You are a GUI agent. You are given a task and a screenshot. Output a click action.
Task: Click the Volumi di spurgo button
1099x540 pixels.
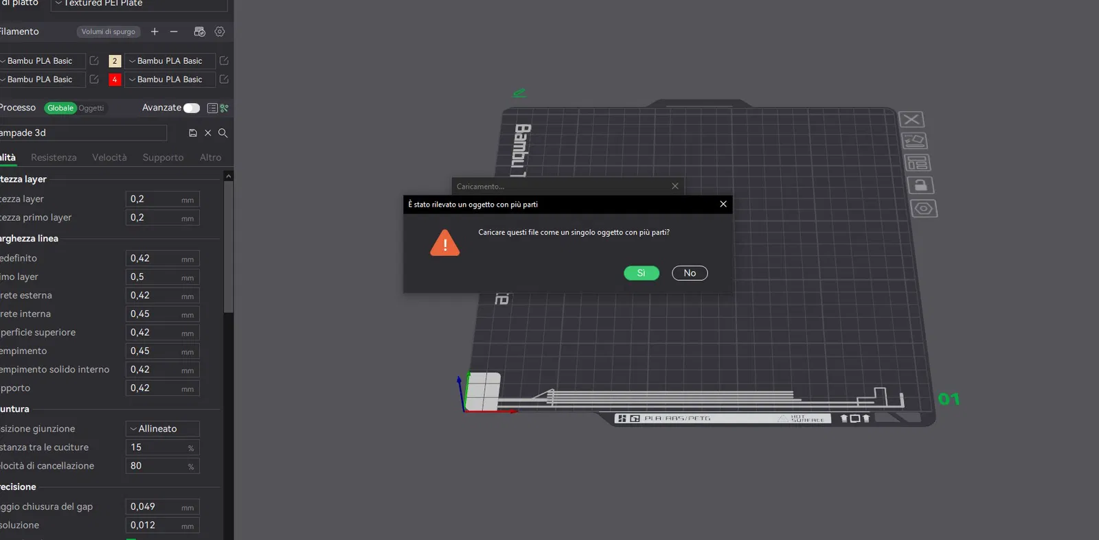[x=109, y=32]
